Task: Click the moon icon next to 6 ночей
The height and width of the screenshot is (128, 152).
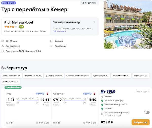Action: click(x=52, y=41)
